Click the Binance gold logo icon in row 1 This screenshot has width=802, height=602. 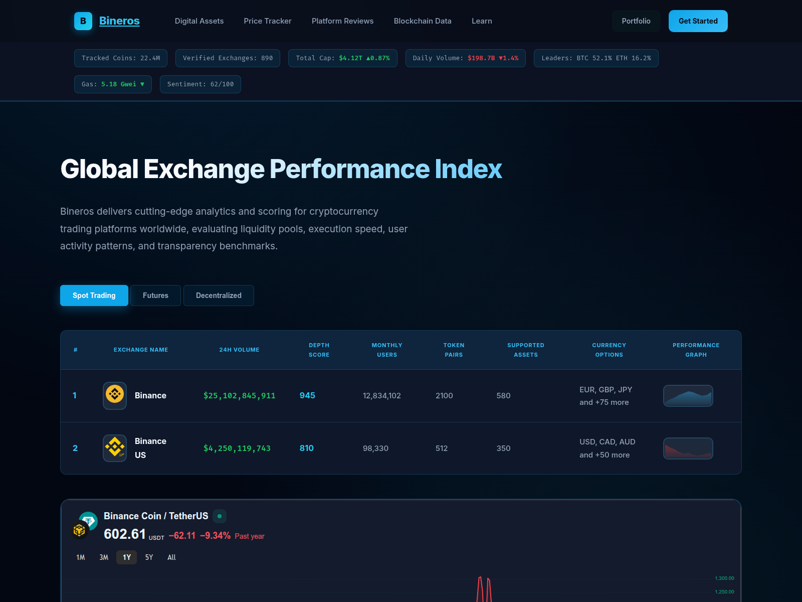(115, 395)
